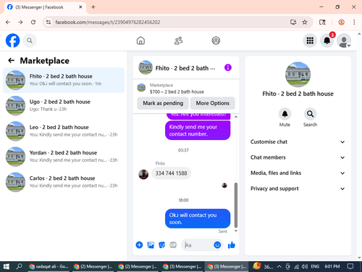Viewport: 362px width, 272px height.
Task: Expand Customise chat section
Action: coord(298,142)
